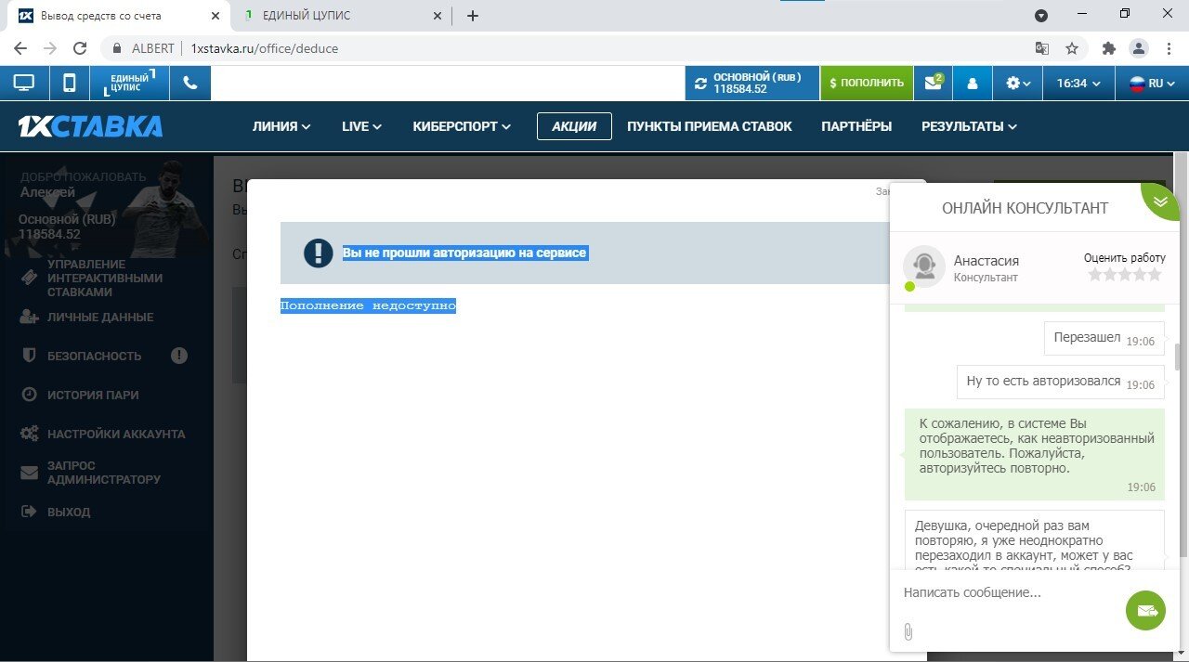Open the user profile icon

[x=973, y=84]
